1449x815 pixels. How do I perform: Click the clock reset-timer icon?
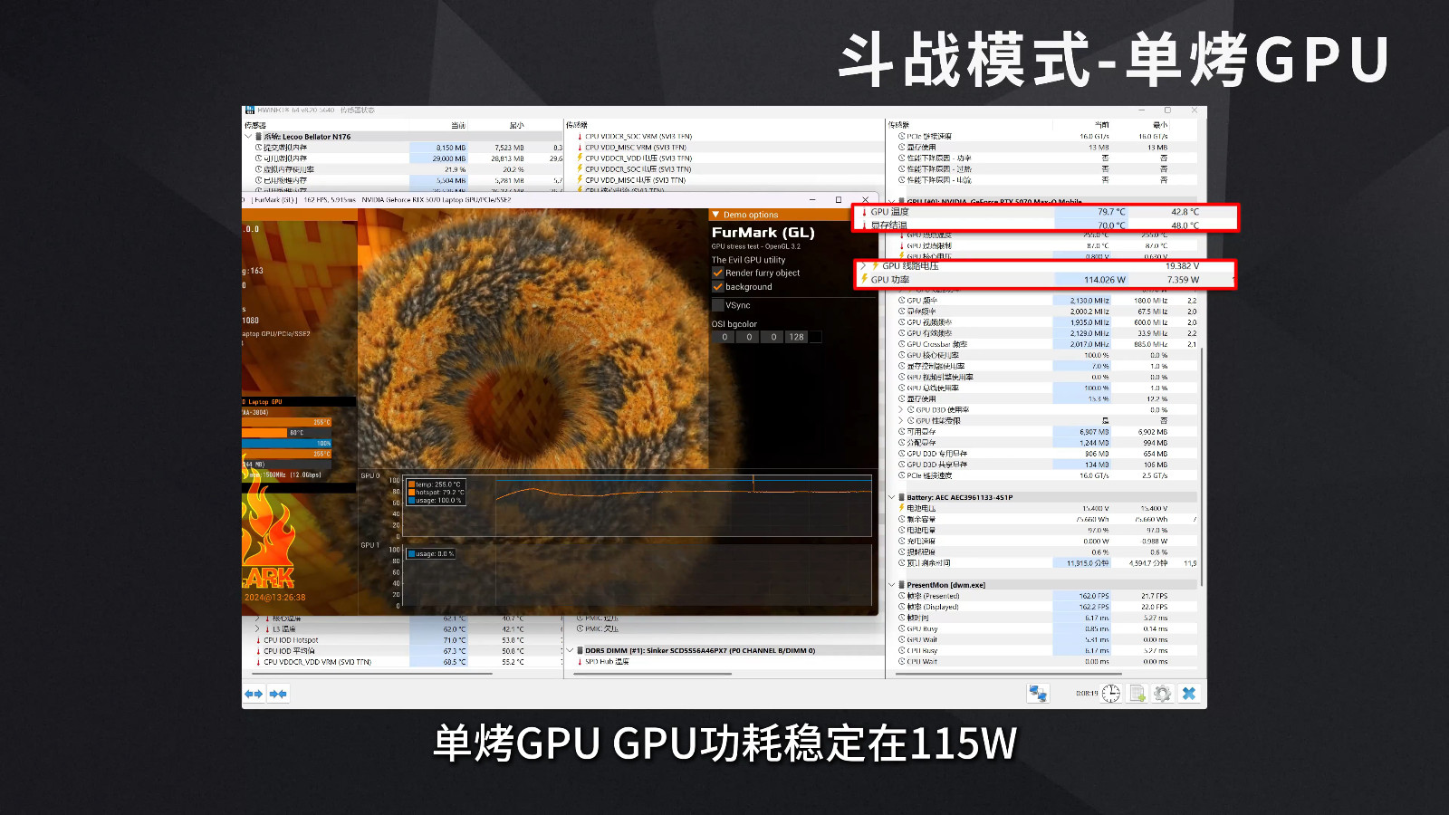point(1111,694)
